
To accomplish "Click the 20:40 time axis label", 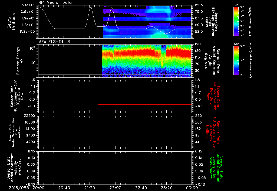I will click(64, 188).
